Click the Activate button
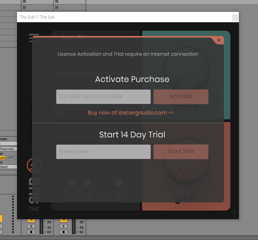Screen dimensions: 258x240 (x=181, y=97)
